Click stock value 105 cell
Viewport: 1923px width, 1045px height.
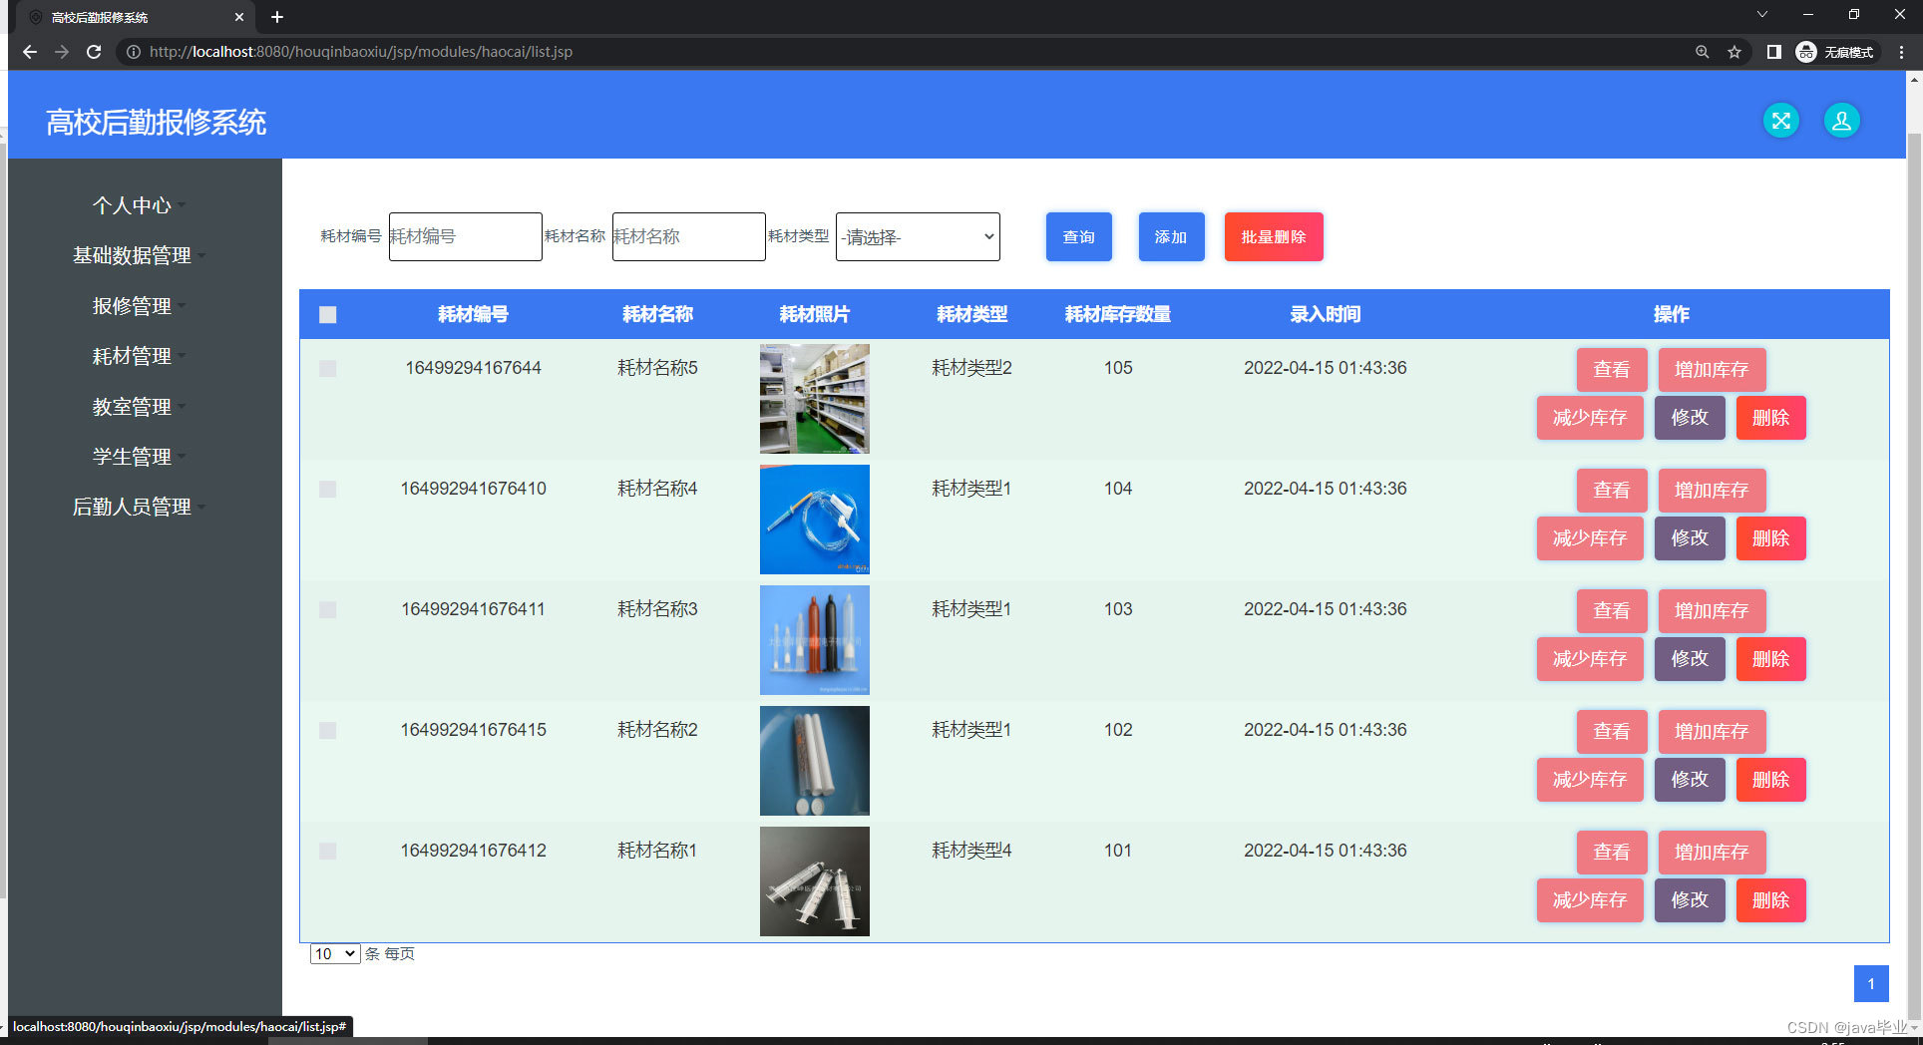point(1118,368)
